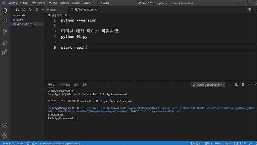Maximize terminal panel with up chevron
The height and width of the screenshot is (145, 257).
[249, 84]
